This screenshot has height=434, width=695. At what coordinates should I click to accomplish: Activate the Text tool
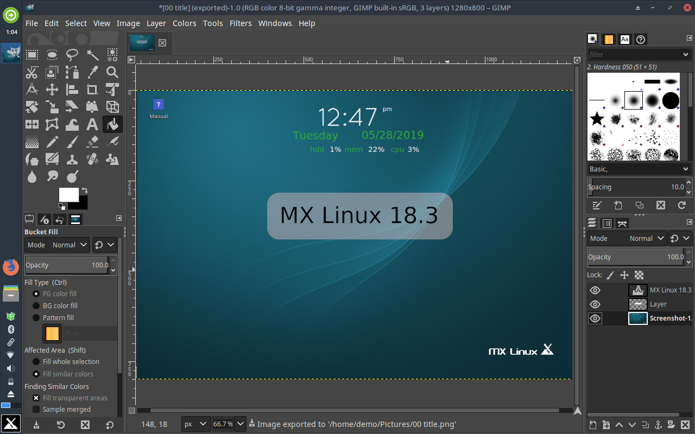point(92,124)
